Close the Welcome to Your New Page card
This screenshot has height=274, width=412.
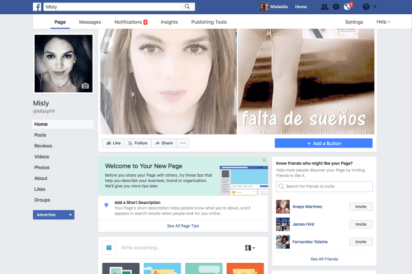[x=264, y=160]
